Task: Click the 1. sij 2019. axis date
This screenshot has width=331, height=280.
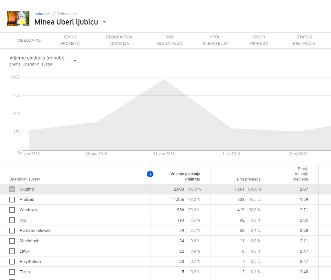Action: [232, 154]
